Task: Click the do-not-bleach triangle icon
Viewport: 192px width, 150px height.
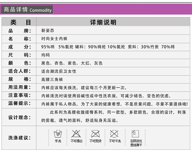Action: (76, 134)
